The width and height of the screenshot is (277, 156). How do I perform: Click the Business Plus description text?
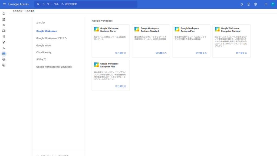click(x=190, y=38)
